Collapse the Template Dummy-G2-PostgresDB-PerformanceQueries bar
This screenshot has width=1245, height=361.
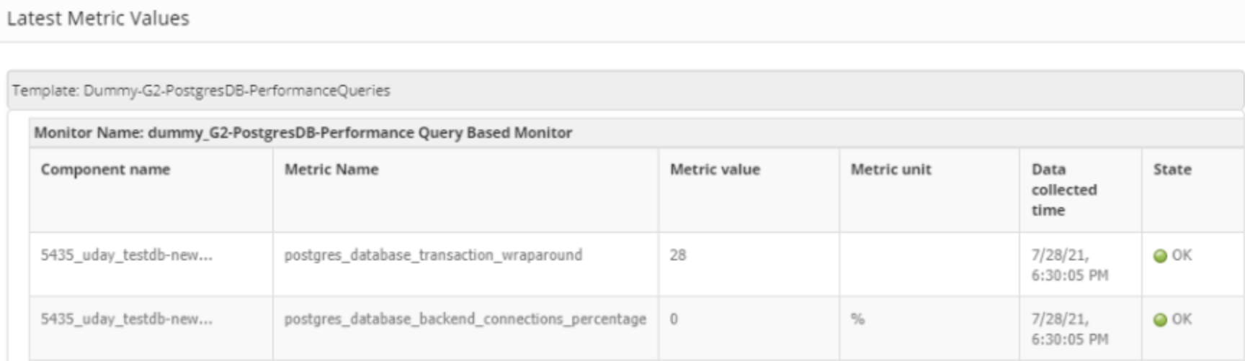(x=625, y=91)
